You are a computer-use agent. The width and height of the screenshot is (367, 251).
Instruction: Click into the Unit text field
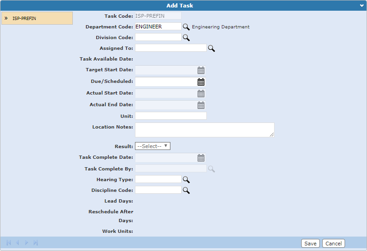click(x=170, y=116)
